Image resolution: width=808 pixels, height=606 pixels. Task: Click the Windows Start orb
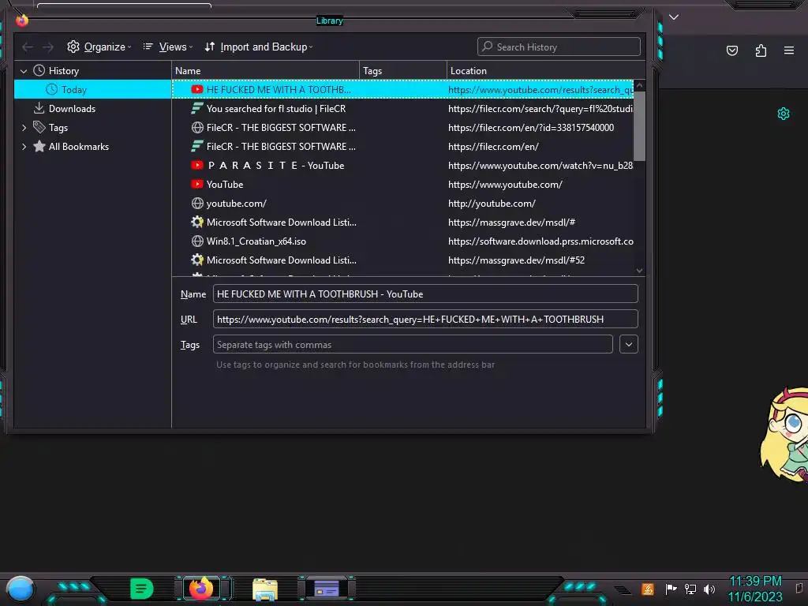(x=20, y=589)
